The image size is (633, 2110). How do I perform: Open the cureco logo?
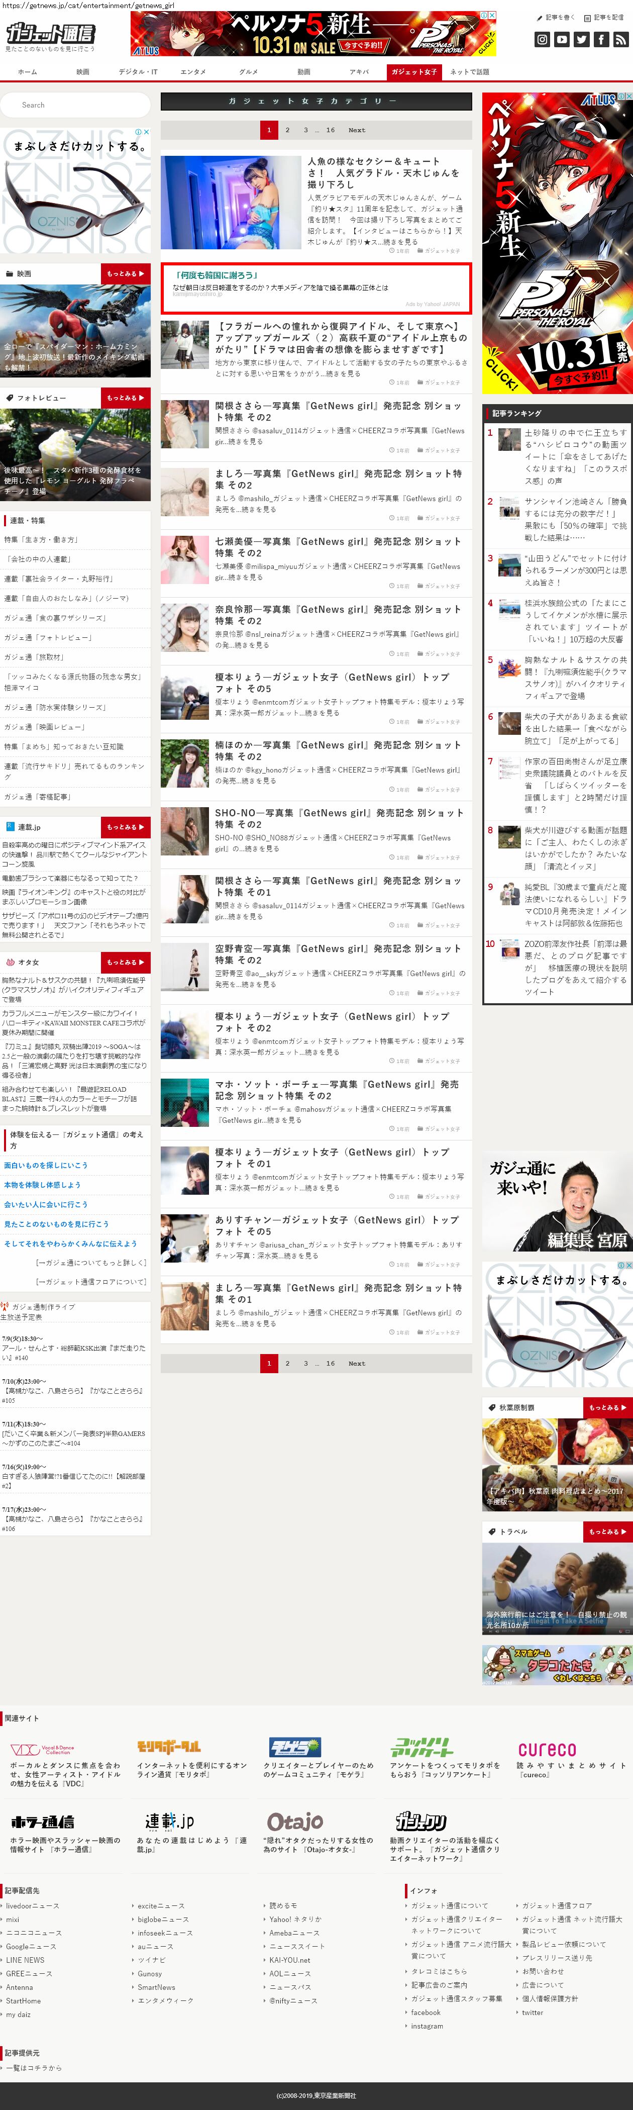pyautogui.click(x=547, y=1749)
